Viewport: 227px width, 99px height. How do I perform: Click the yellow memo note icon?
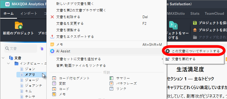pyautogui.click(x=52, y=44)
